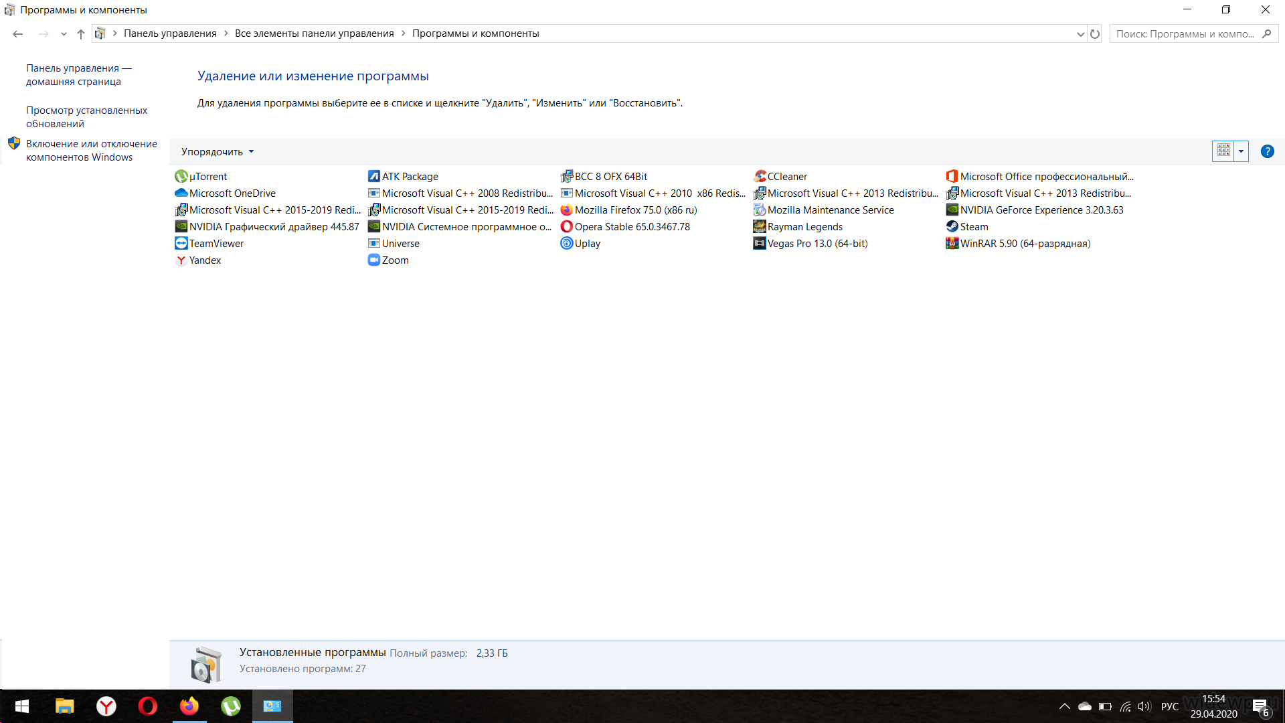
Task: Select the BCC 8 OFX 64Bit icon
Action: pyautogui.click(x=566, y=177)
